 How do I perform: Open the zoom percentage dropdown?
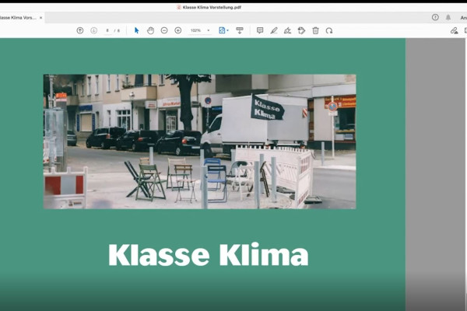click(209, 30)
